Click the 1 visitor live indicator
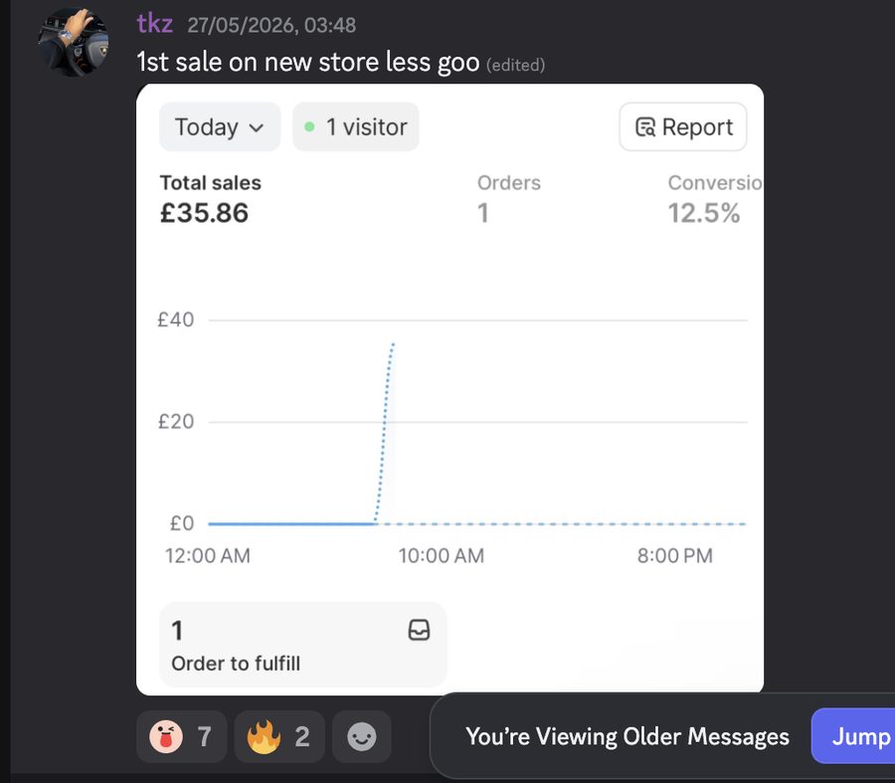Image resolution: width=895 pixels, height=783 pixels. click(356, 126)
